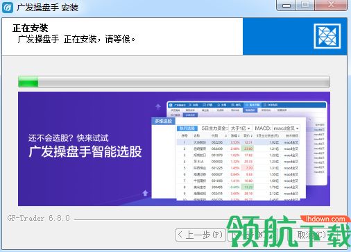This screenshot has height=252, width=351.
Task: Click the GF-Trader 6.8.0 version label
Action: coord(38,218)
